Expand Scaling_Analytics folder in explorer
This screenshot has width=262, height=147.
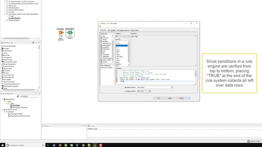tap(5, 20)
